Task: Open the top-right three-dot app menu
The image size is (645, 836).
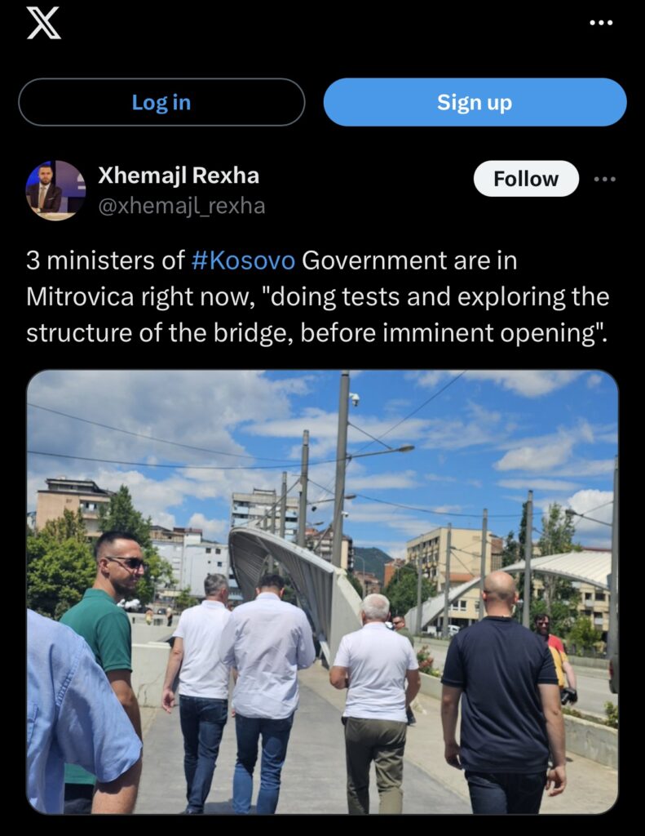Action: [x=601, y=23]
